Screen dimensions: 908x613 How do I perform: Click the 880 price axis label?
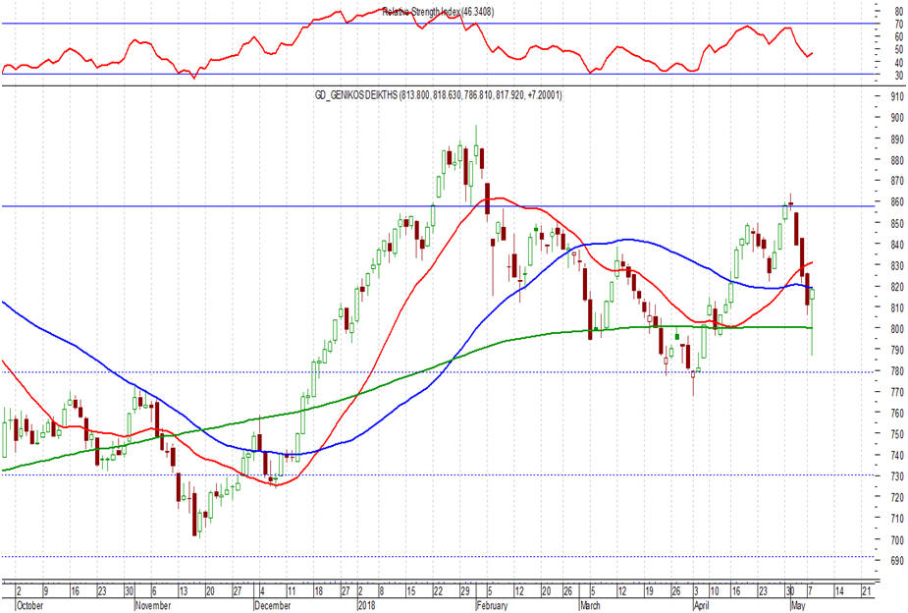click(x=898, y=160)
